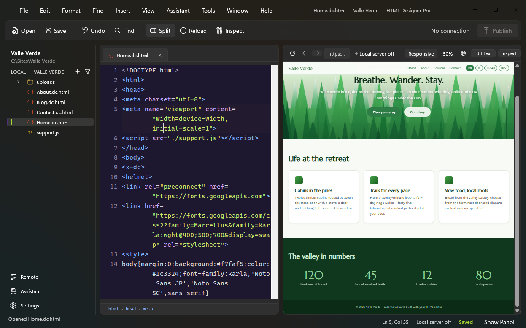Image resolution: width=526 pixels, height=328 pixels.
Task: Open the View menu
Action: (148, 11)
